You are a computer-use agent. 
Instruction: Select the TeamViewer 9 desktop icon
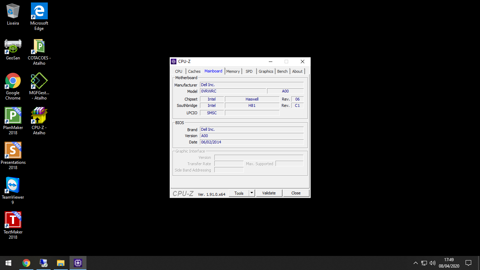pos(13,191)
